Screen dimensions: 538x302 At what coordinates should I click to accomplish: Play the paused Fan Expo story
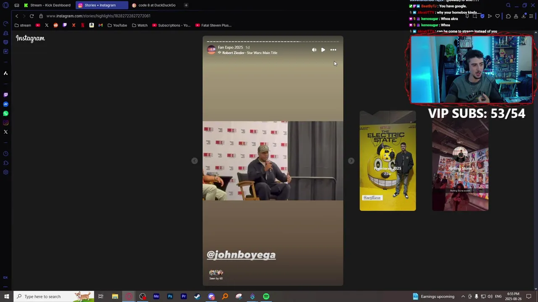point(323,50)
